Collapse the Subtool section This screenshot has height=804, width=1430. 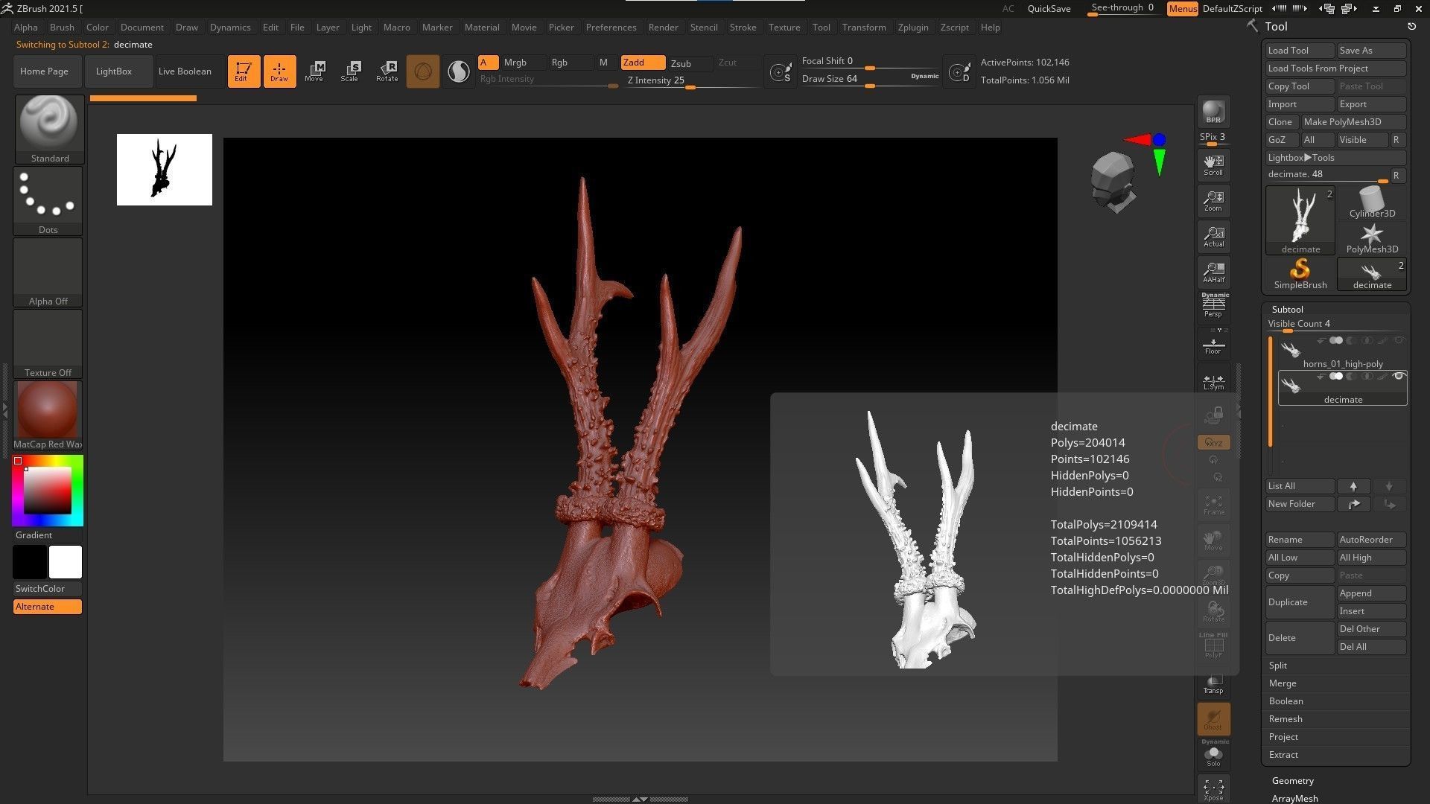pyautogui.click(x=1287, y=310)
